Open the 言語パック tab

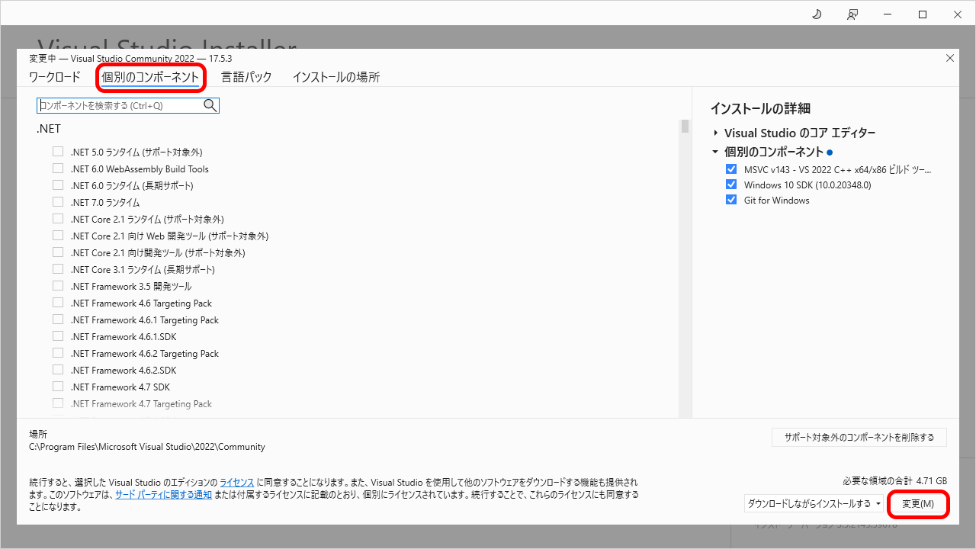point(246,77)
